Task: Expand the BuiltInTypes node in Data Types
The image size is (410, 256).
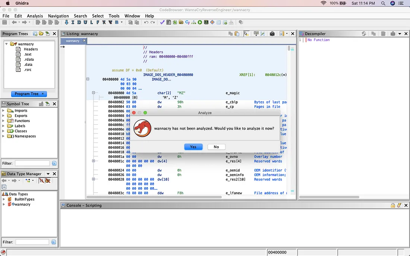Action: [x=4, y=199]
